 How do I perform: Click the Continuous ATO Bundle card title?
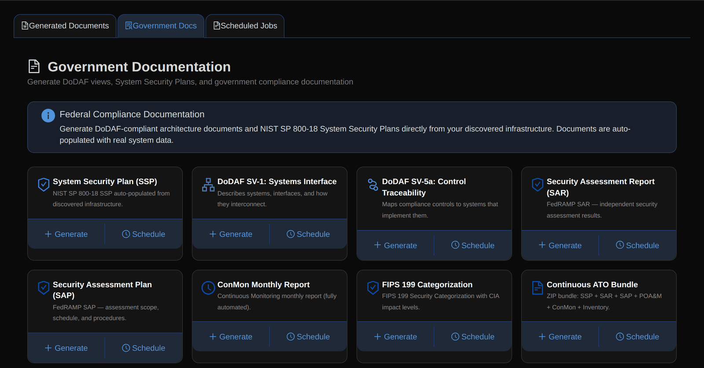pos(592,285)
